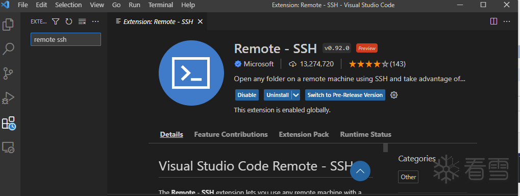Open the Extensions view icon

[9, 122]
